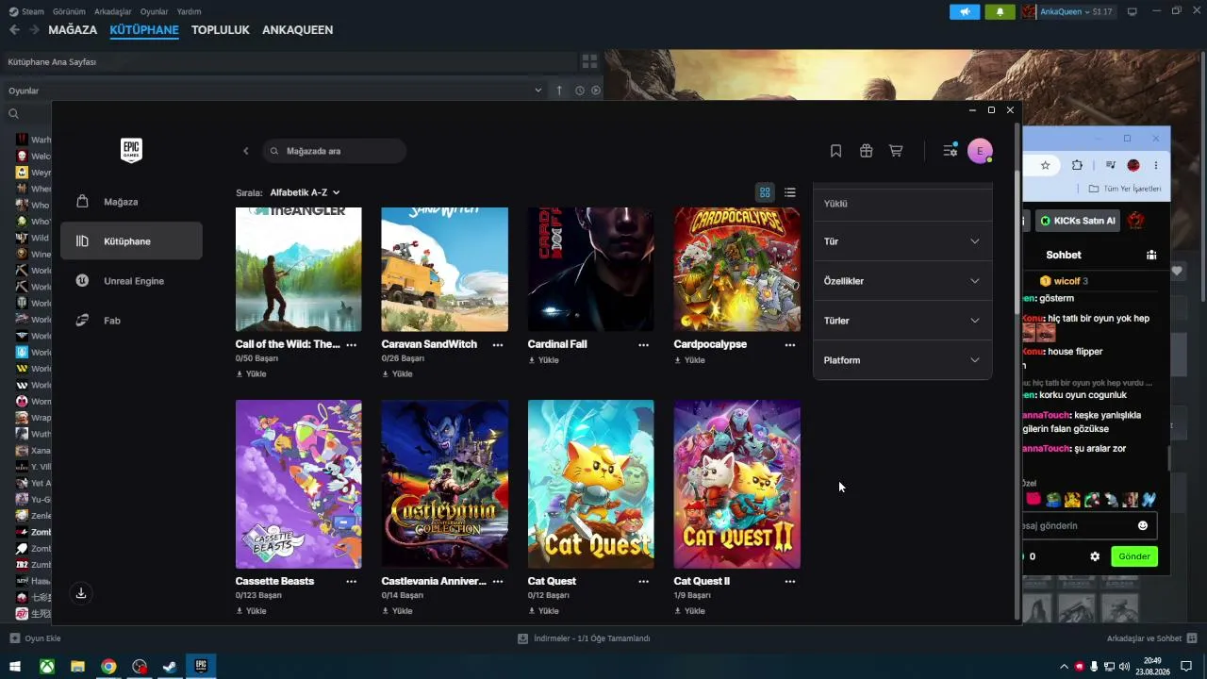Open Epic launcher settings list icon
This screenshot has height=679, width=1207.
pyautogui.click(x=951, y=151)
